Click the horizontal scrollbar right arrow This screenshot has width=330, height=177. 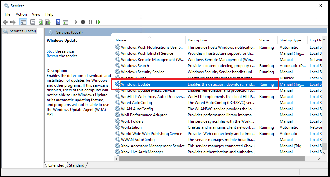pyautogui.click(x=319, y=159)
